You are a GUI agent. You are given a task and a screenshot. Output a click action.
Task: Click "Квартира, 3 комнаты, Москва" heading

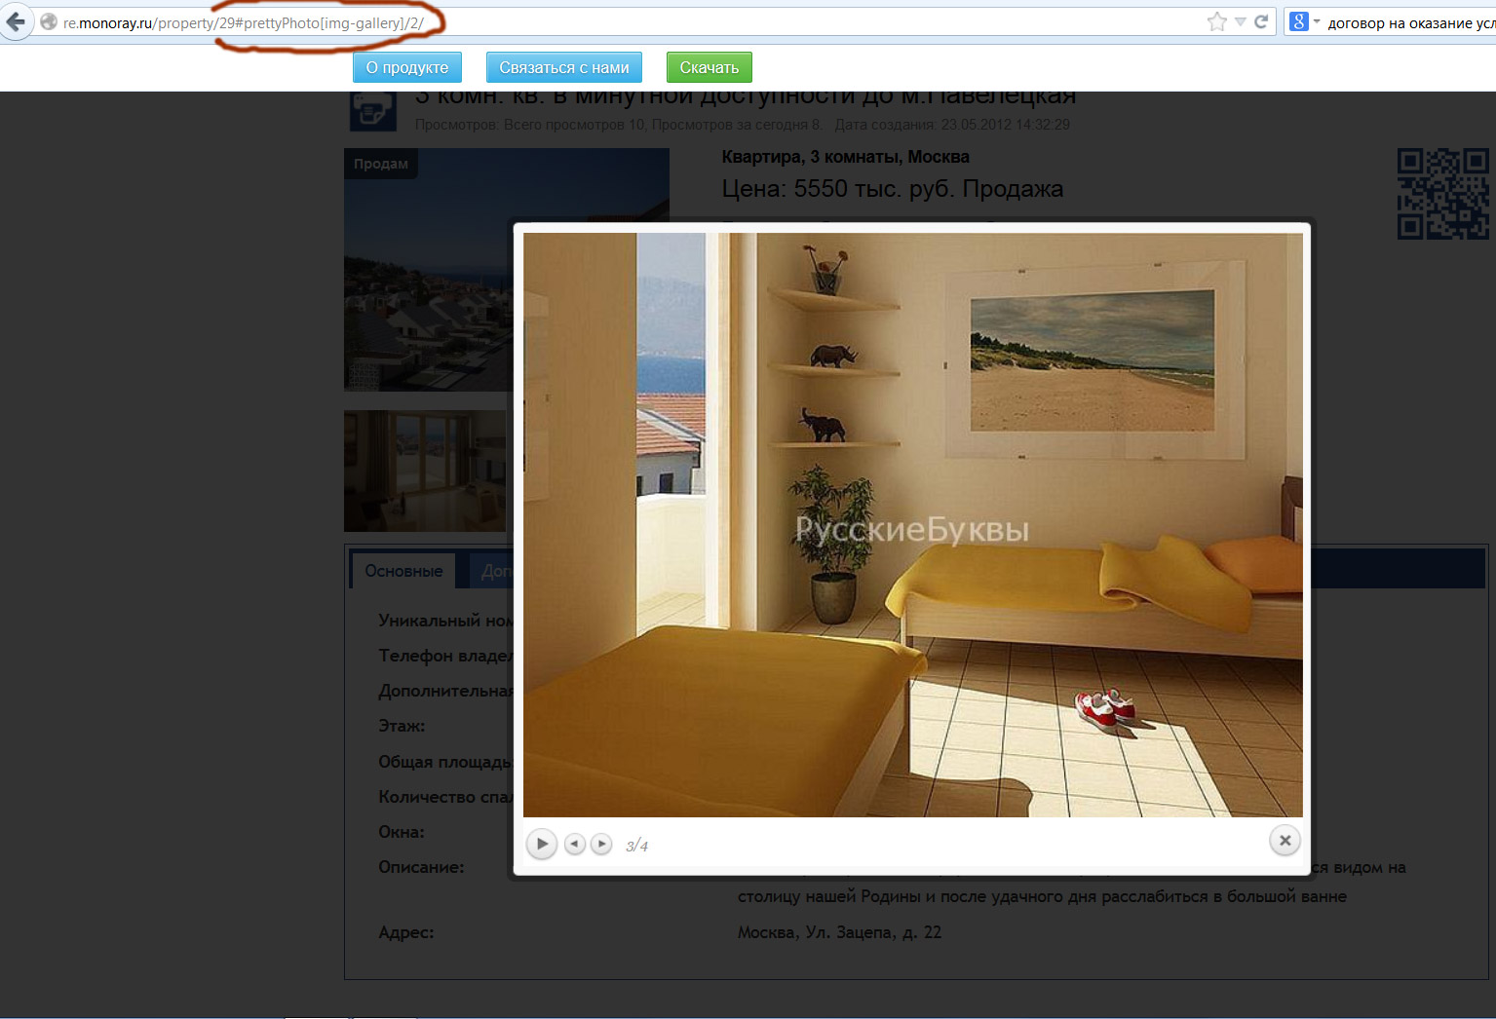tap(846, 157)
